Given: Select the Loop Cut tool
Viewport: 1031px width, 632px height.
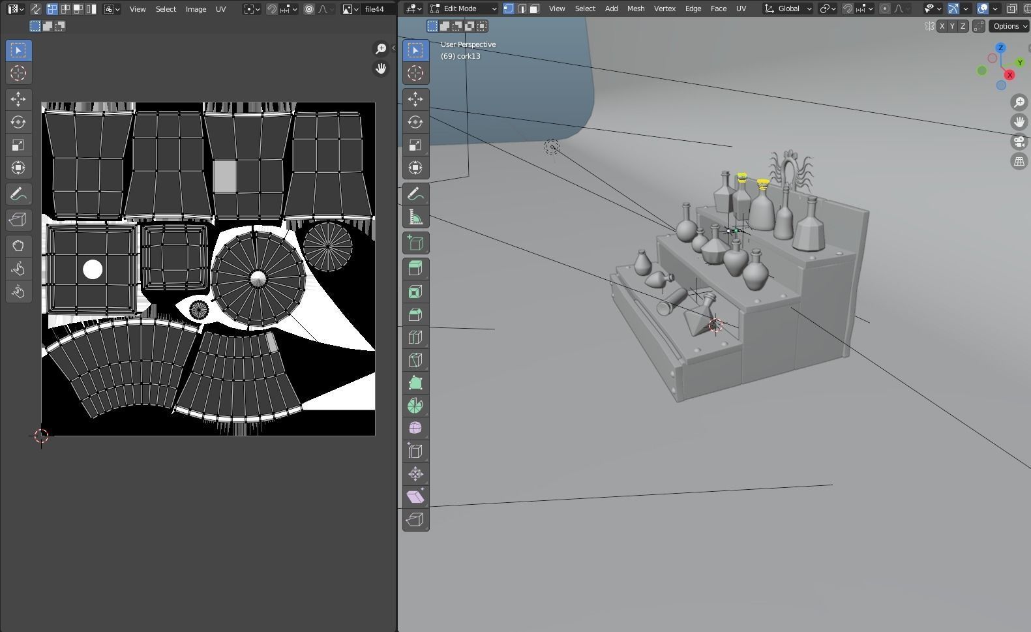Looking at the screenshot, I should (415, 337).
